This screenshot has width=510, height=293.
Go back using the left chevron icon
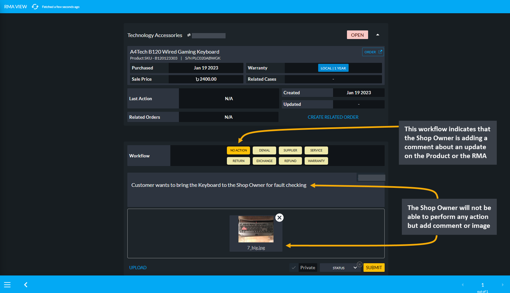[x=26, y=285]
